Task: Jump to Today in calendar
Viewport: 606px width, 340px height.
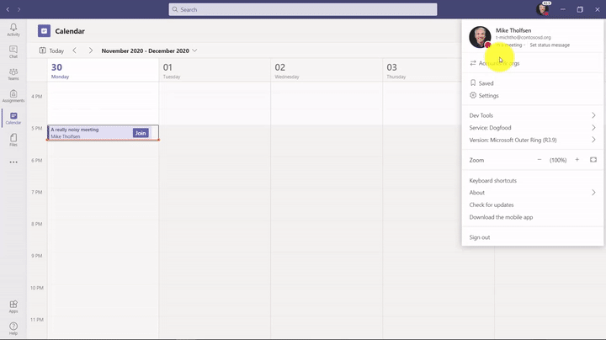Action: 51,50
